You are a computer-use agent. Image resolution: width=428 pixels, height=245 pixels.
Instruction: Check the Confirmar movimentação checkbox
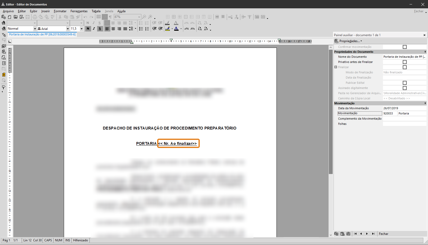pyautogui.click(x=405, y=47)
